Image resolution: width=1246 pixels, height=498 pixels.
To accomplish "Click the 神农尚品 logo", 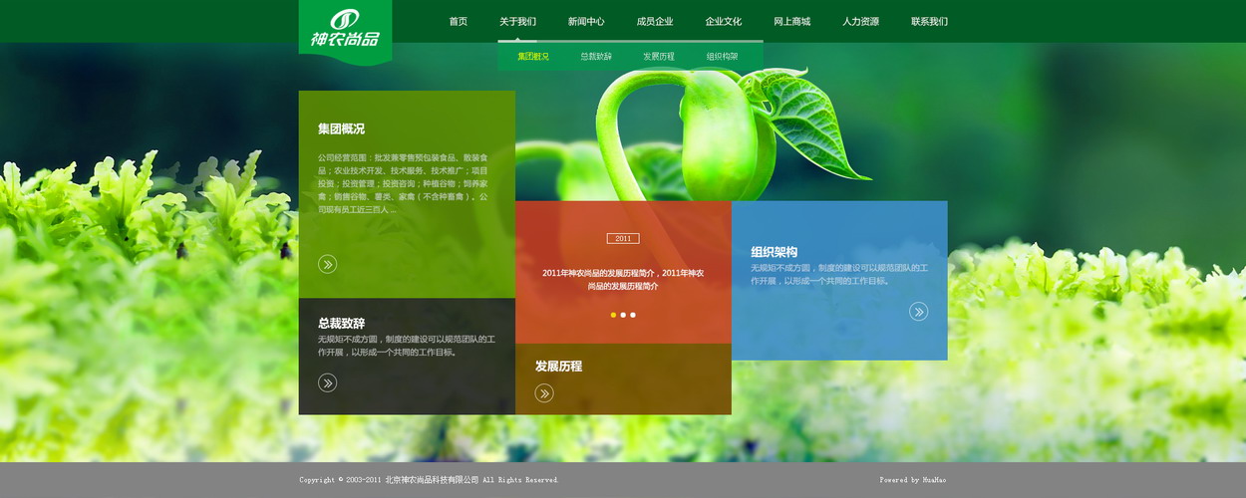I will click(345, 30).
